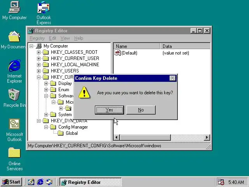
Task: Click the horizontal scrollbar thumb in value pane
Action: [x=145, y=138]
